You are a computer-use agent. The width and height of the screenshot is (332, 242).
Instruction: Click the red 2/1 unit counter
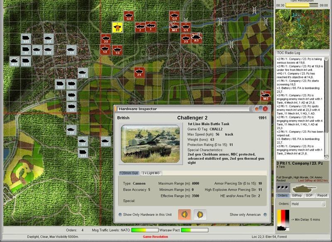(139, 72)
